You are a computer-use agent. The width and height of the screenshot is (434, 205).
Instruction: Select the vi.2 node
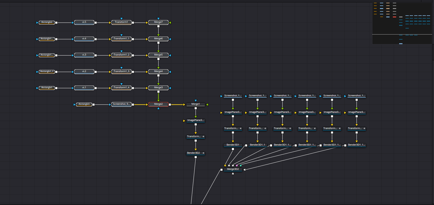(x=84, y=72)
